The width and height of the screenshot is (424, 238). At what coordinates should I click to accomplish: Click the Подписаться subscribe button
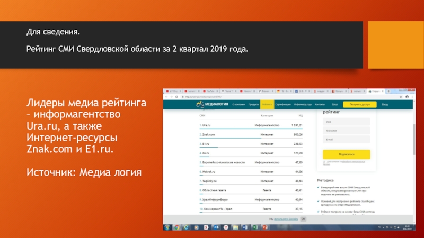346,154
